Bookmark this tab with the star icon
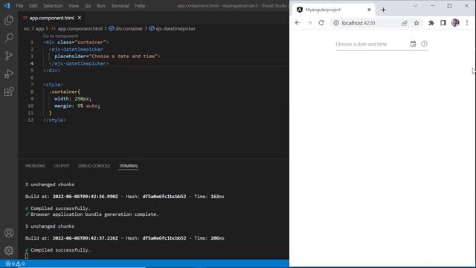Viewport: 476px width, 268px height. [416, 23]
